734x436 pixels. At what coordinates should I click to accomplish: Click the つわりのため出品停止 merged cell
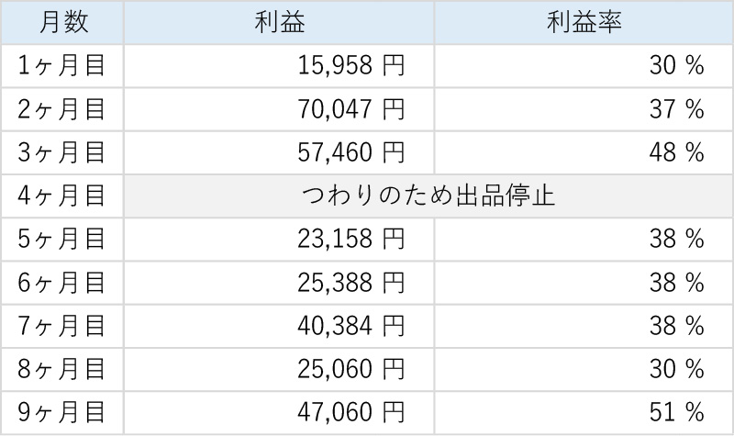pyautogui.click(x=427, y=196)
